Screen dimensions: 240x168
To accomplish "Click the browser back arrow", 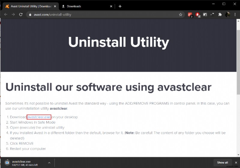I will [x=6, y=14].
